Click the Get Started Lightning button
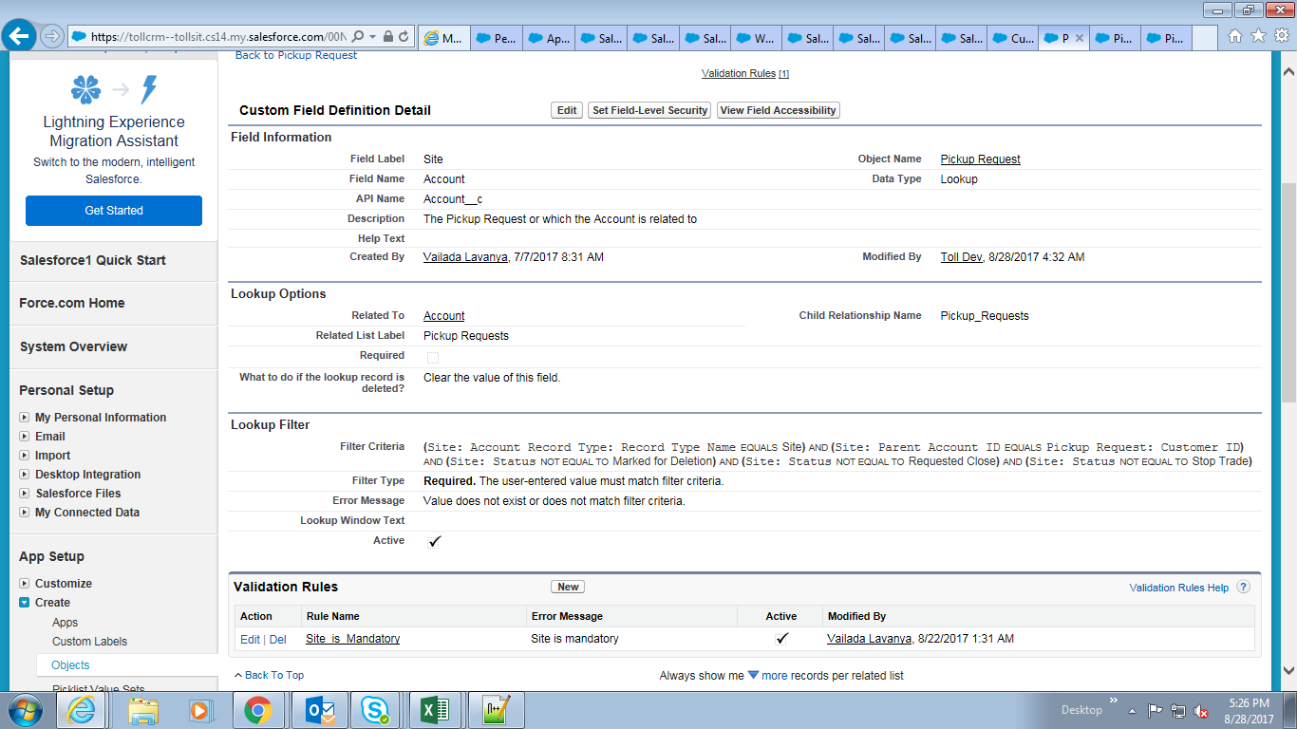Image resolution: width=1297 pixels, height=729 pixels. pos(114,211)
